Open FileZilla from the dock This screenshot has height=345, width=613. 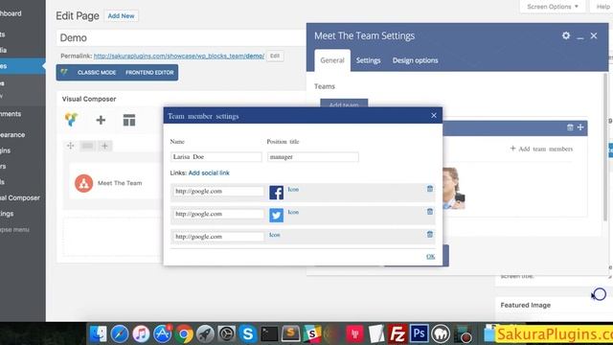397,334
